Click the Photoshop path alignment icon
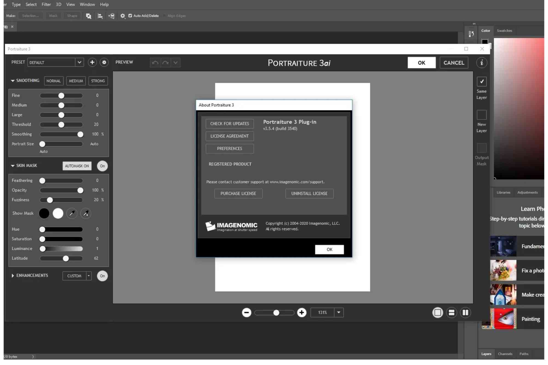Viewport: 548px width, 365px height. [x=100, y=16]
